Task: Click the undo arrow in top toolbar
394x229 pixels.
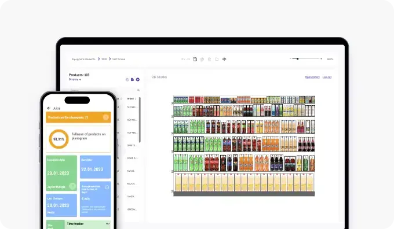Action: click(183, 59)
